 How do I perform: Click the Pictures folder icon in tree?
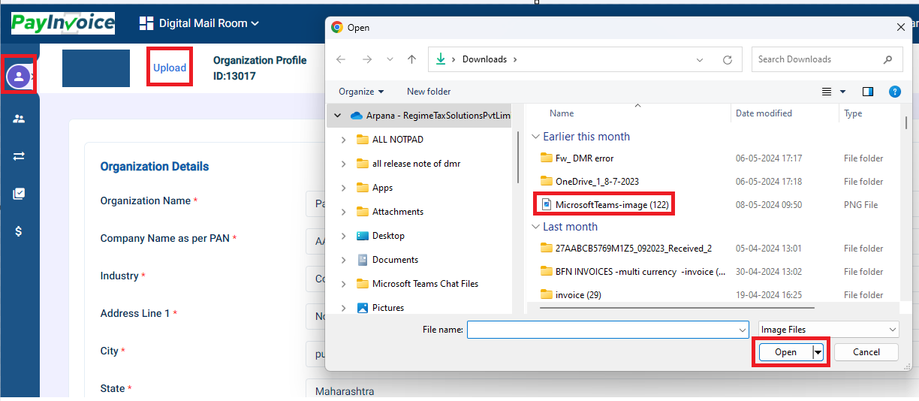[363, 308]
